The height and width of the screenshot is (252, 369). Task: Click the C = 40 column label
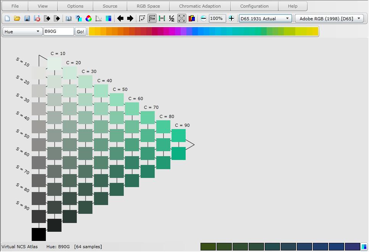[x=105, y=81]
